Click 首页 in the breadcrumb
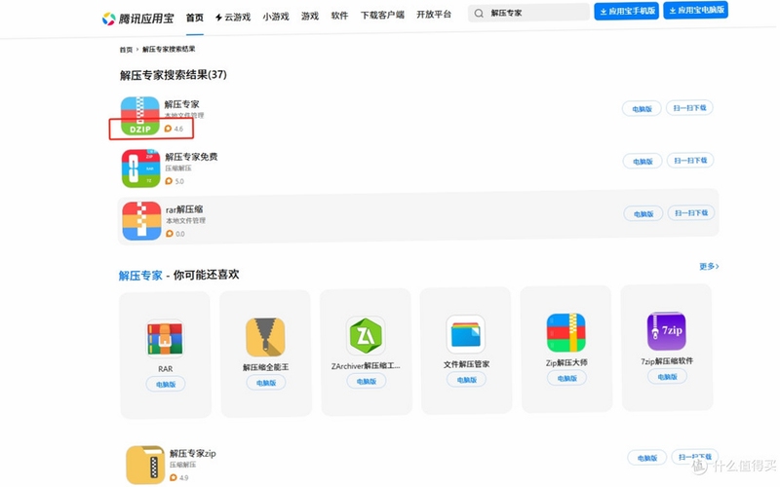The height and width of the screenshot is (487, 780). point(126,50)
